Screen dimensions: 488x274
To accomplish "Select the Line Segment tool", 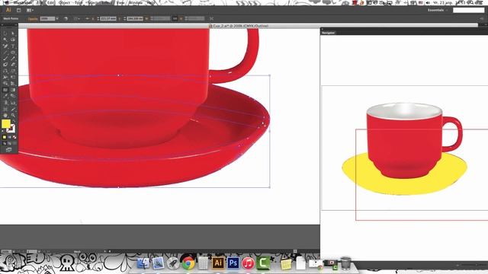I will [x=5, y=53].
